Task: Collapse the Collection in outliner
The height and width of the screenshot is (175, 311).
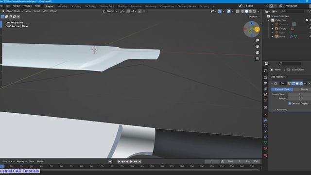Action: pos(269,20)
